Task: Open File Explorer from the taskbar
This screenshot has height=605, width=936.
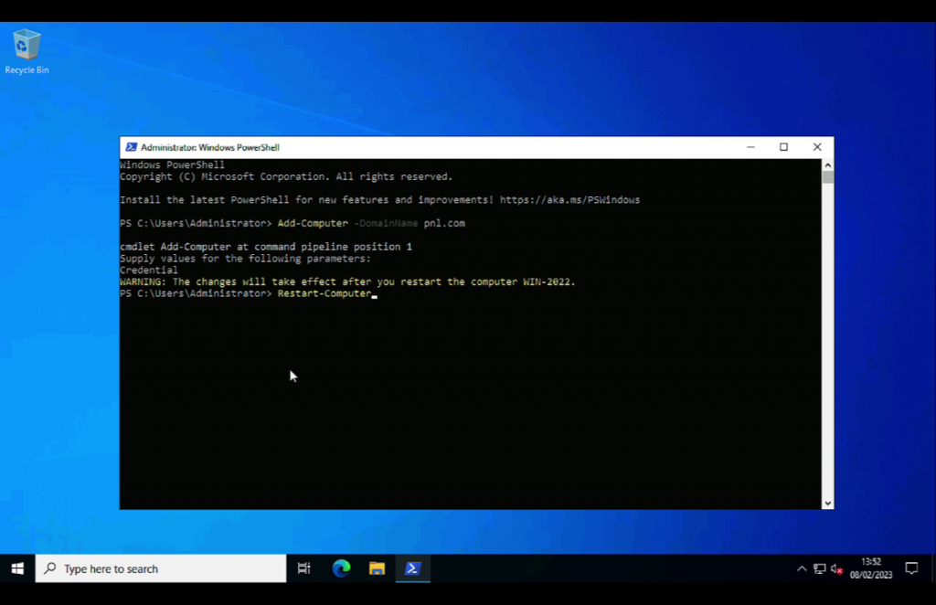Action: [376, 568]
